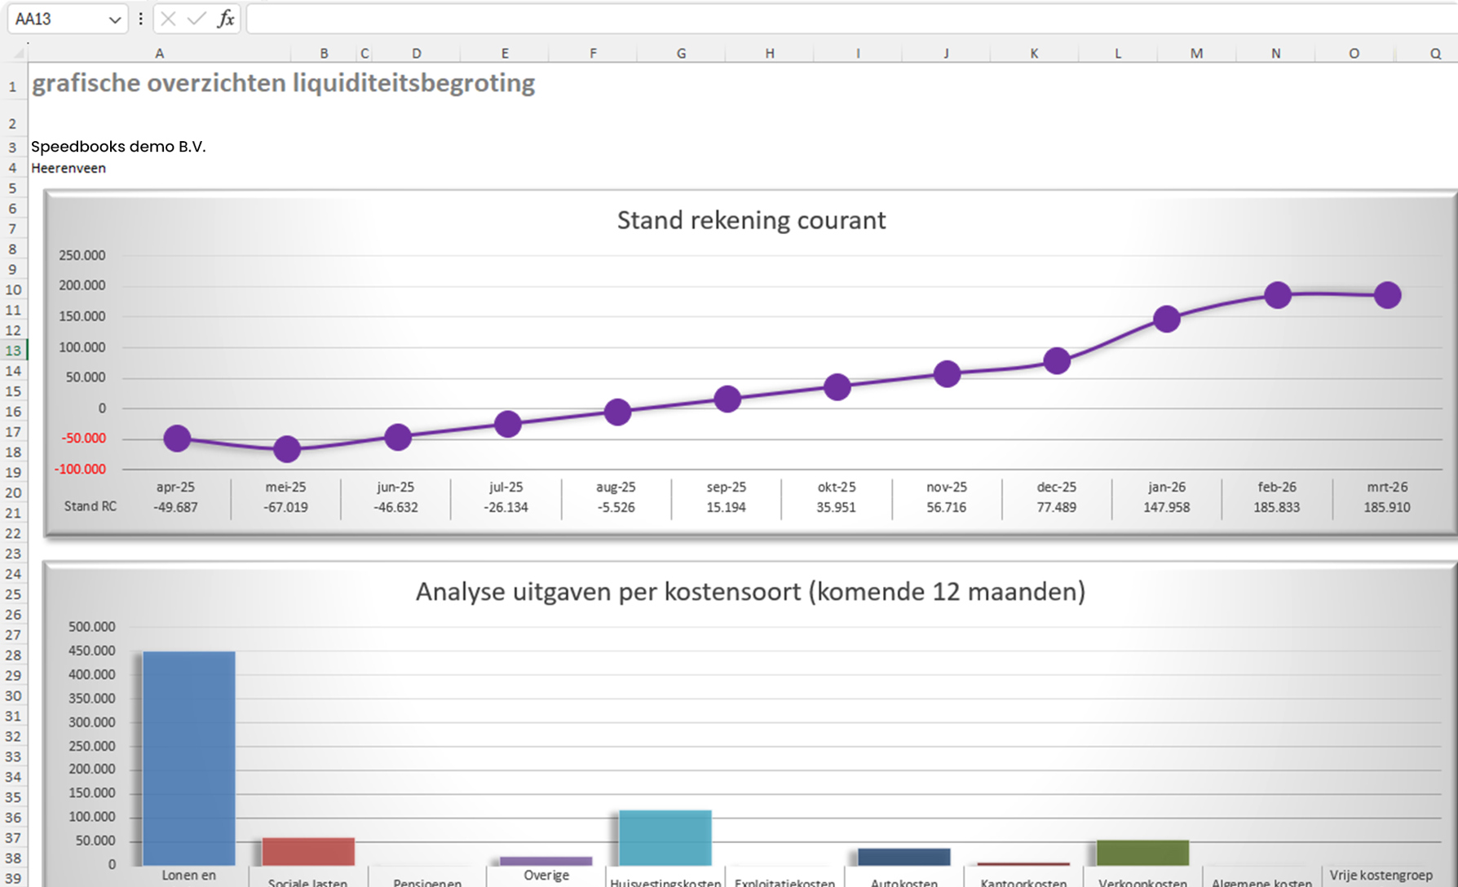Click the '250.000' axis value in line chart
The height and width of the screenshot is (887, 1458).
[82, 255]
